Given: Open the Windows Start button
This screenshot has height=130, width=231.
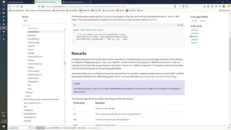Looking at the screenshot, I should tap(4, 2).
